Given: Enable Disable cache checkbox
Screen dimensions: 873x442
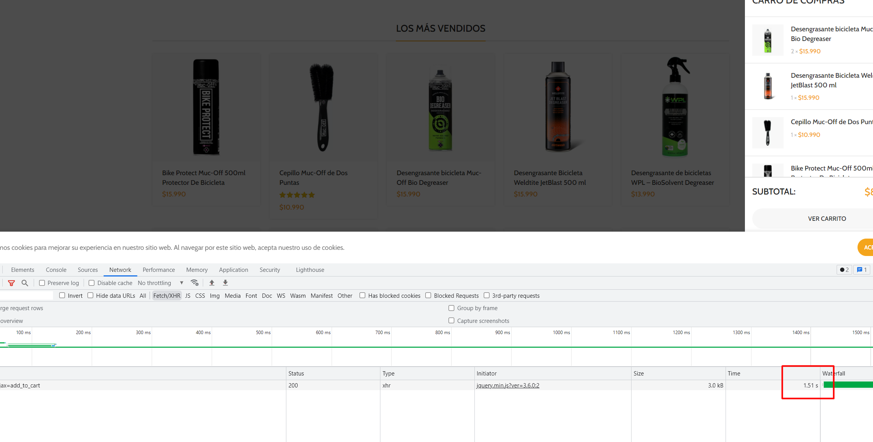Looking at the screenshot, I should tap(92, 283).
